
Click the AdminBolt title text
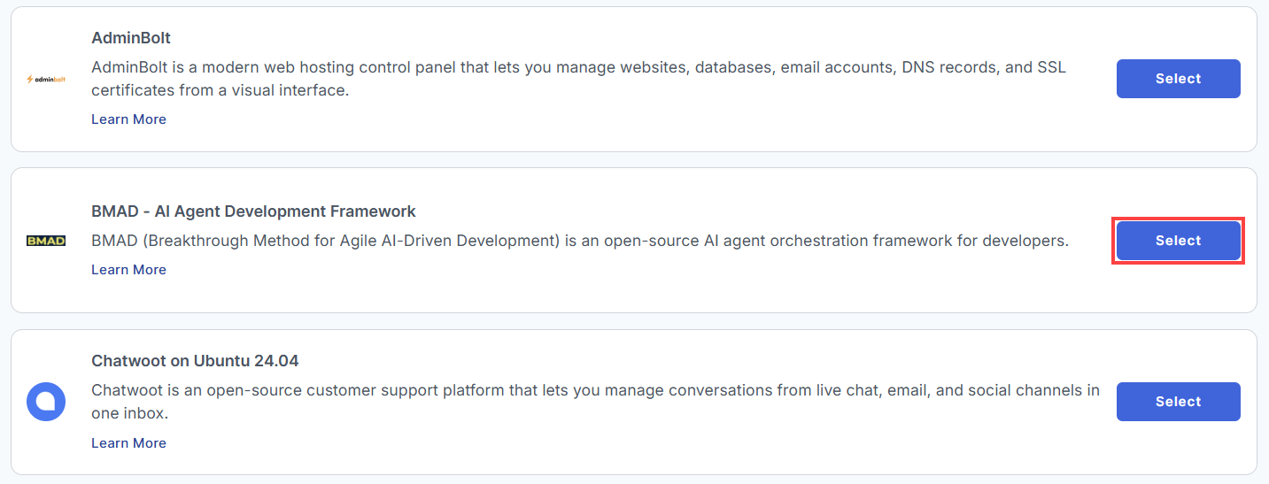(131, 39)
